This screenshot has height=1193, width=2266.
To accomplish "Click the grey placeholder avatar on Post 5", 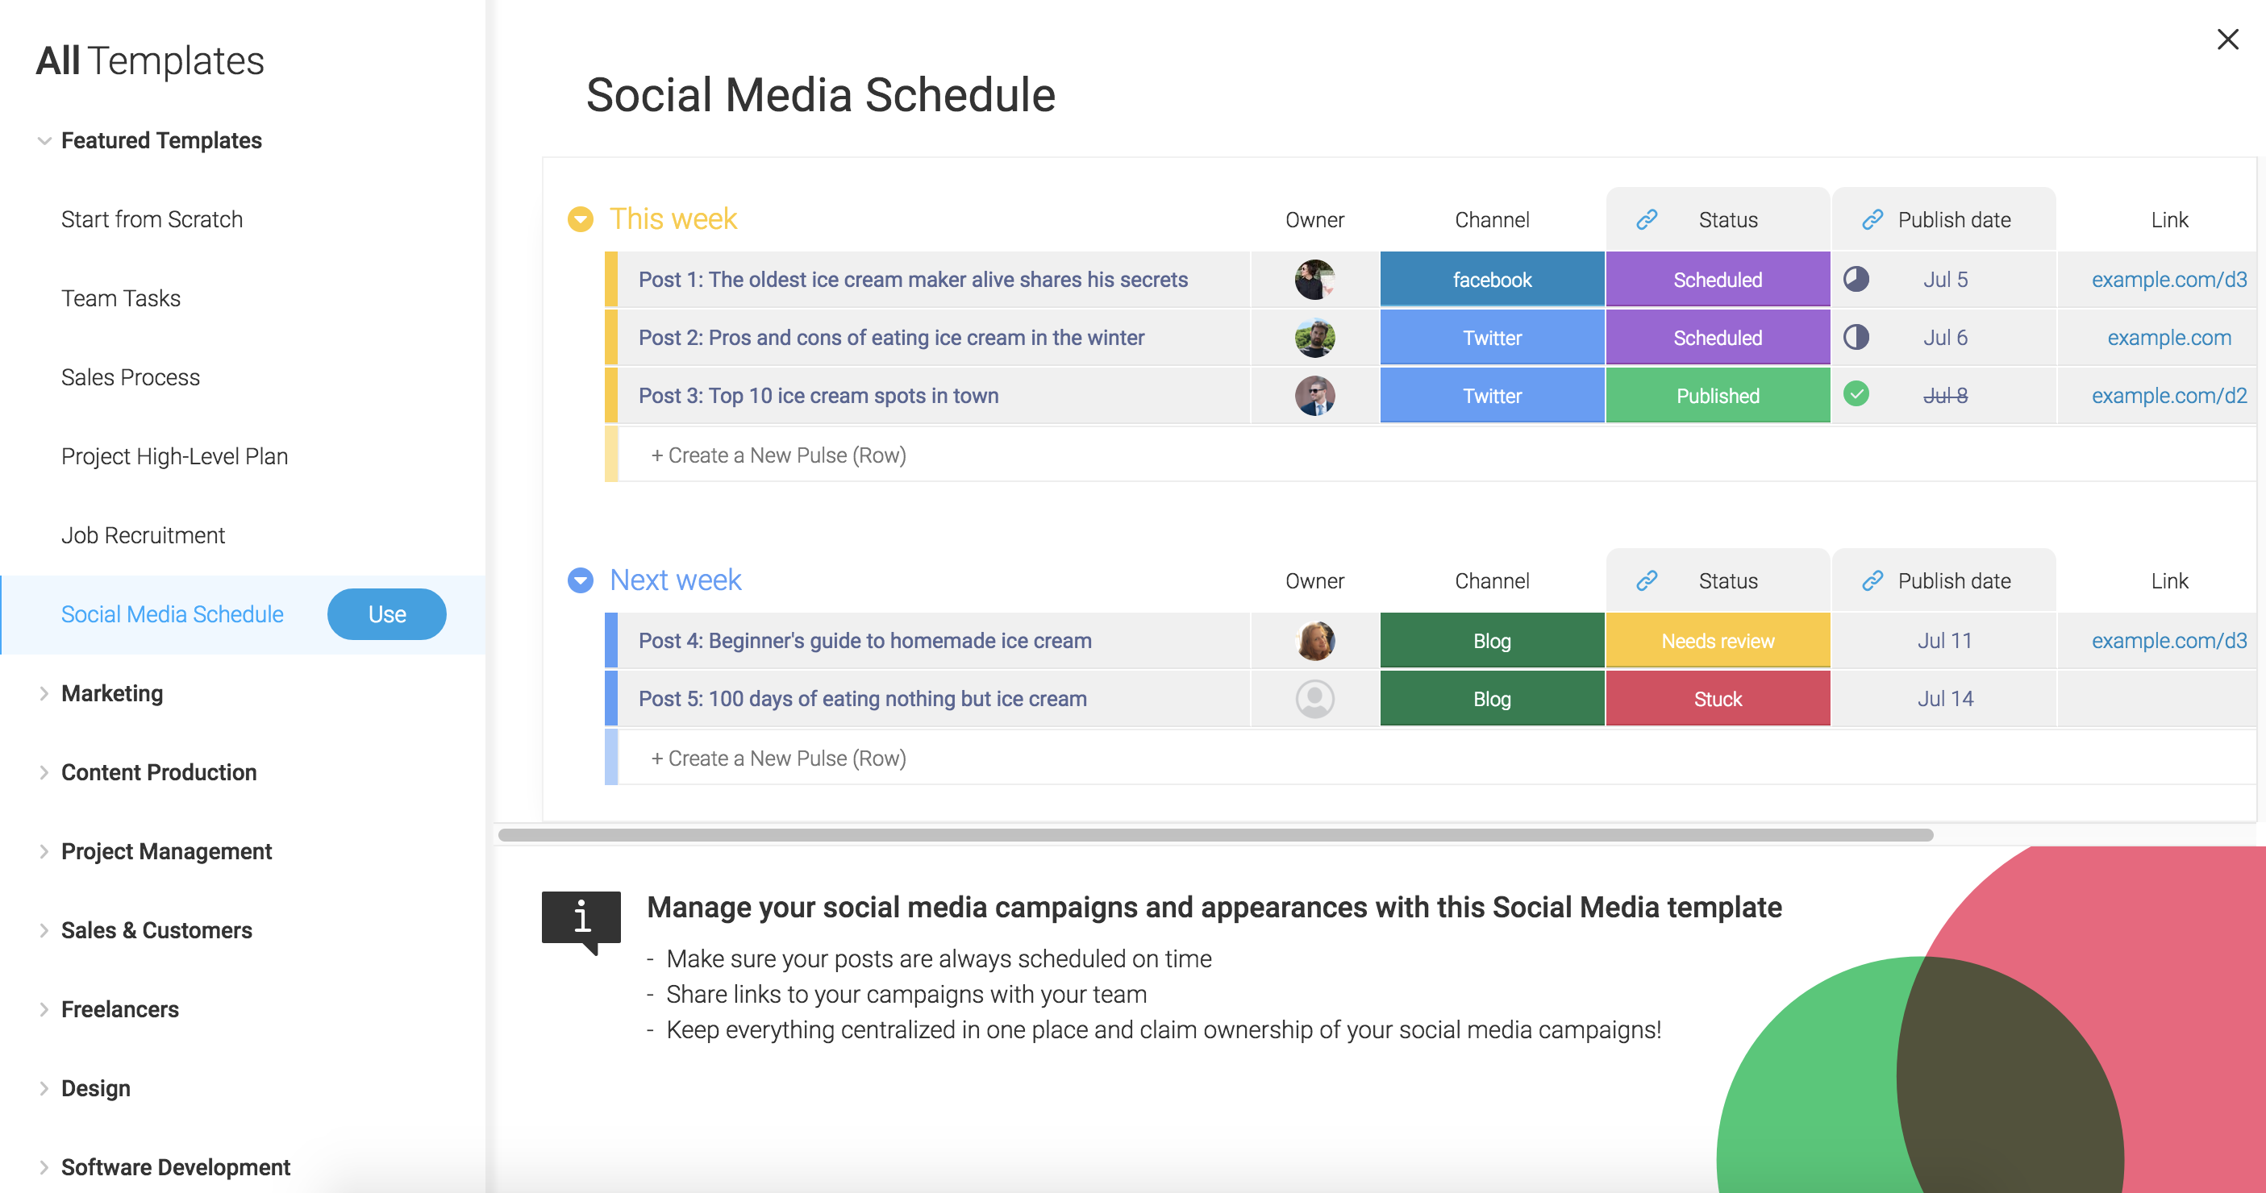I will [x=1314, y=698].
